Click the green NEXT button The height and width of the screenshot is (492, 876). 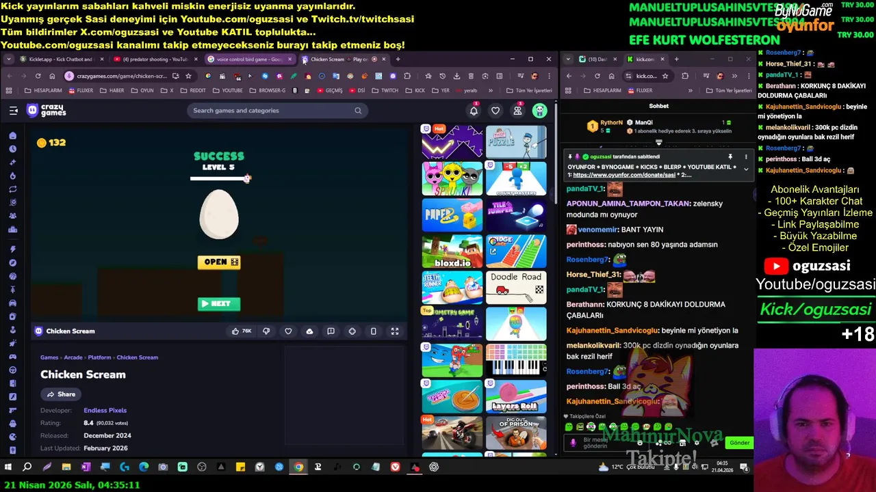[219, 304]
